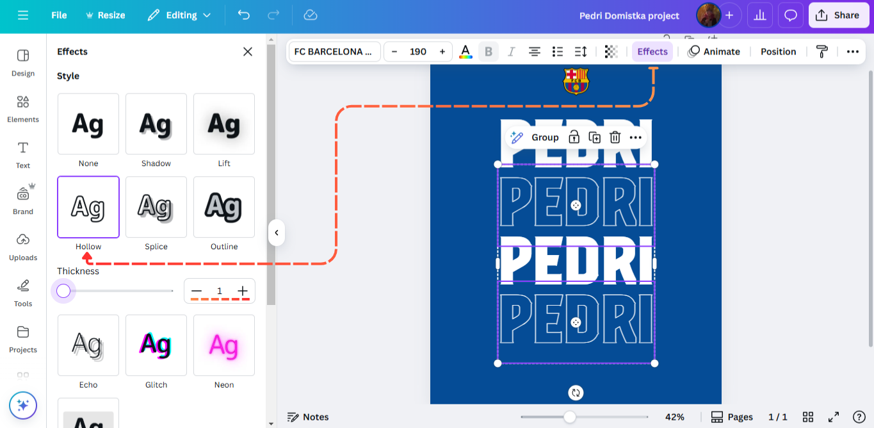Open the Position panel
The width and height of the screenshot is (874, 428).
(778, 52)
